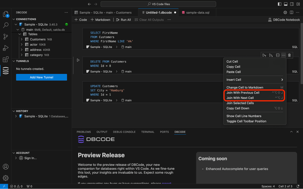303x189 pixels.
Task: Expand Sample - SQLite history entry
Action: coord(16,116)
